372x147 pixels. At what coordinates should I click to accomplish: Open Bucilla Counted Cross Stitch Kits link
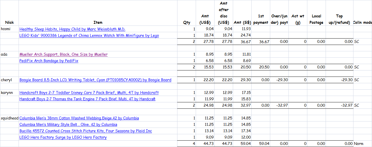[86, 131]
